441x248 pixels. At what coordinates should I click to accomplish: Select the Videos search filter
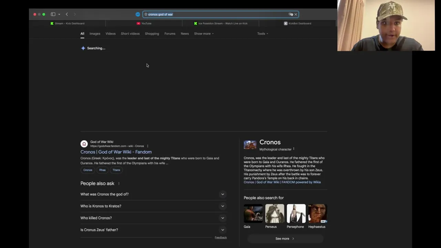pyautogui.click(x=111, y=34)
